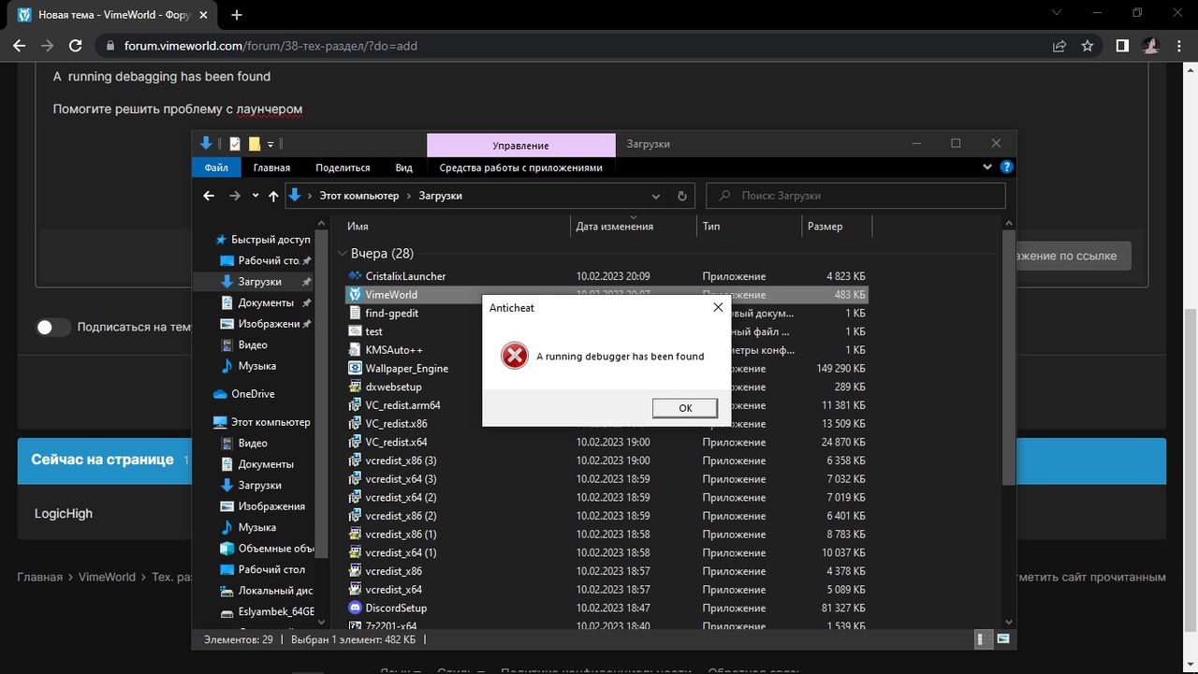Refresh the Загрузки folder in Explorer
1198x674 pixels.
(681, 196)
